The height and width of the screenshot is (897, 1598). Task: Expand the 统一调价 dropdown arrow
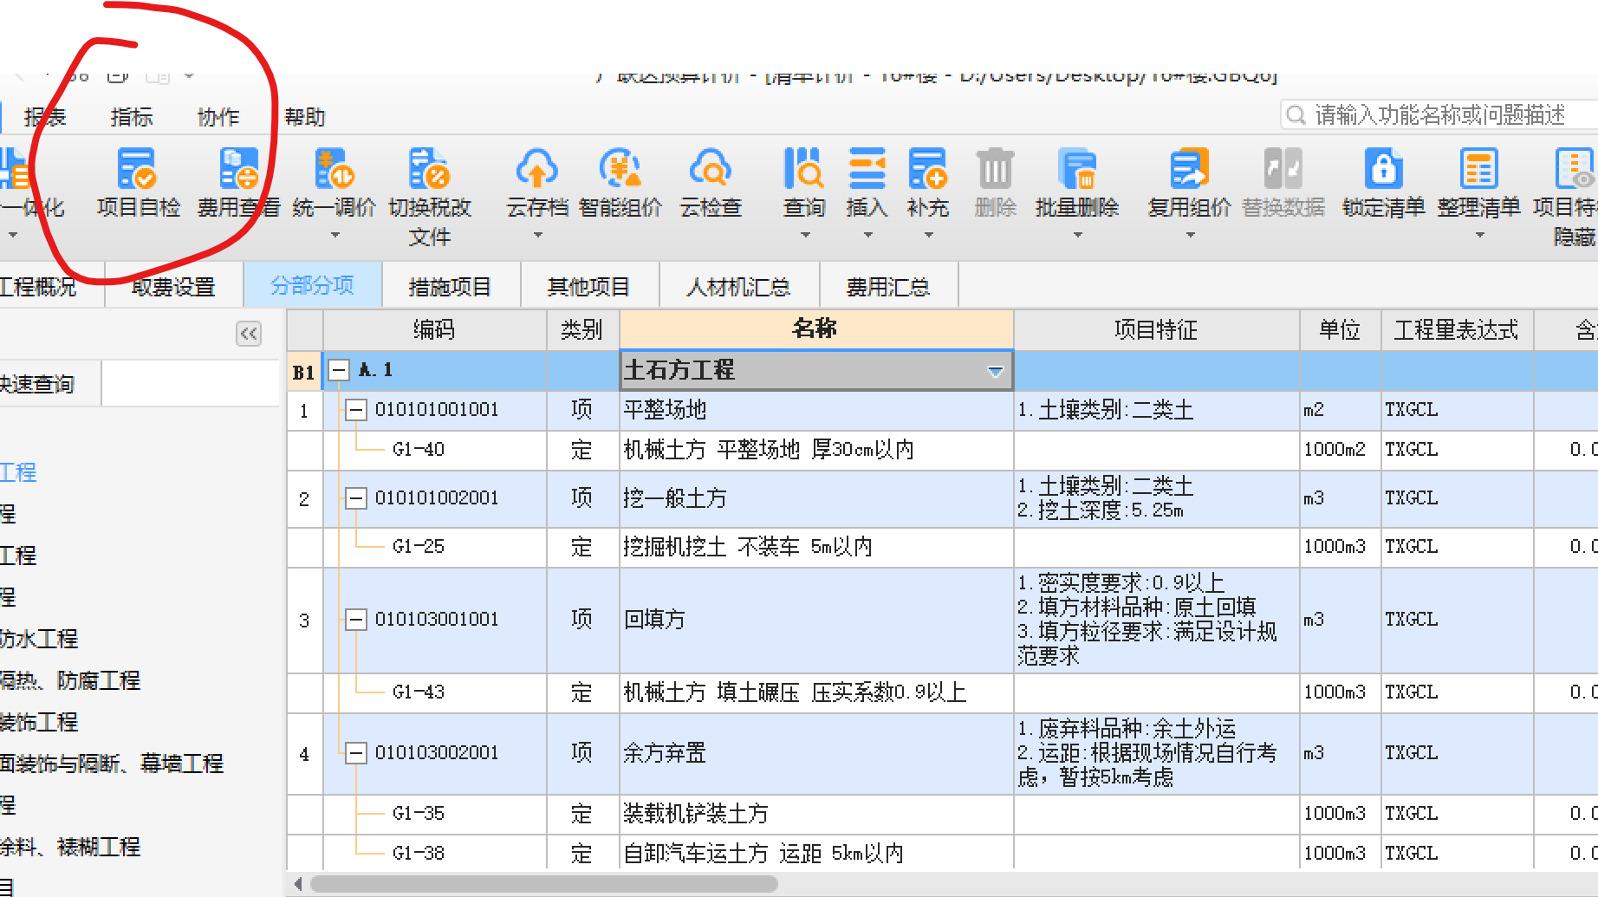click(335, 235)
